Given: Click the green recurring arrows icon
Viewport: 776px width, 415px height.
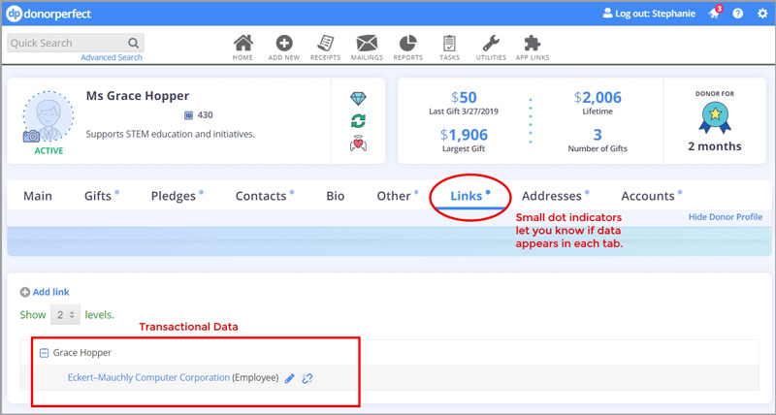Looking at the screenshot, I should 358,120.
